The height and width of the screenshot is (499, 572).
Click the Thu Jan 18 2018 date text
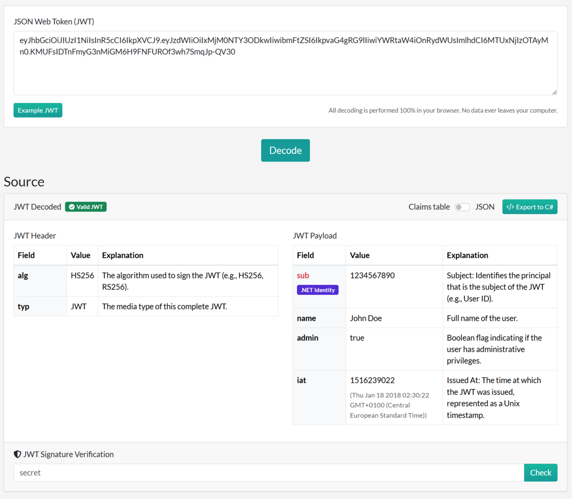click(389, 405)
